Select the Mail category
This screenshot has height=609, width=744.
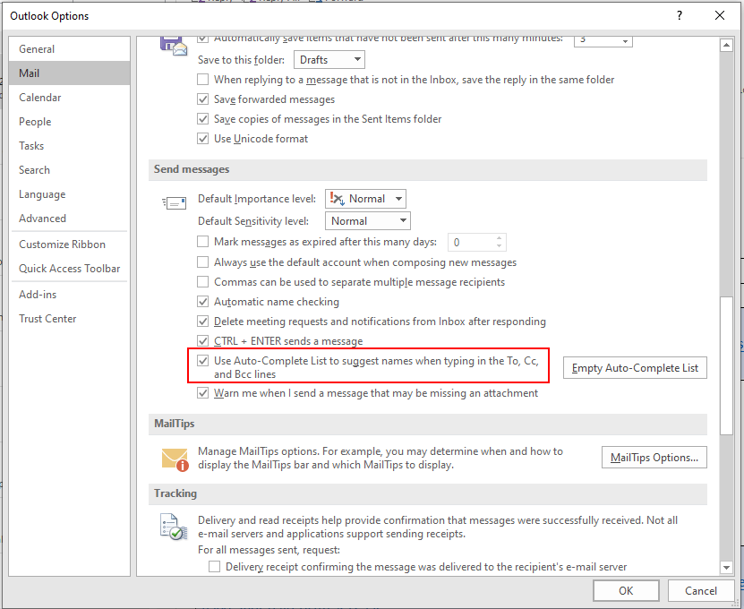pyautogui.click(x=69, y=73)
